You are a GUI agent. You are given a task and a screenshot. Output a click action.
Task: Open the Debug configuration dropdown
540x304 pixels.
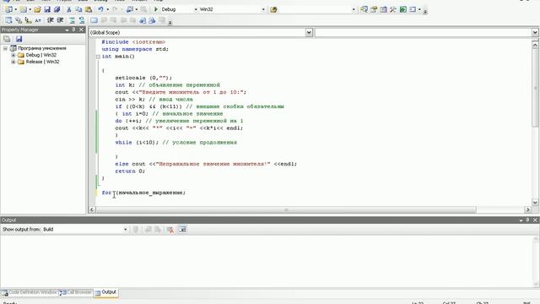pyautogui.click(x=196, y=9)
